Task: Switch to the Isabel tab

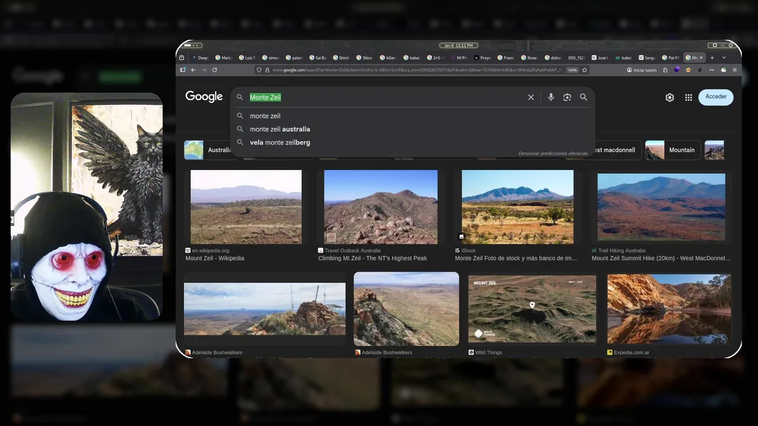Action: point(623,57)
